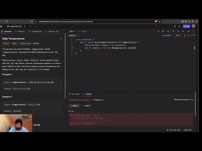Click the site info icon in address bar
The width and height of the screenshot is (202, 151).
pos(37,21)
